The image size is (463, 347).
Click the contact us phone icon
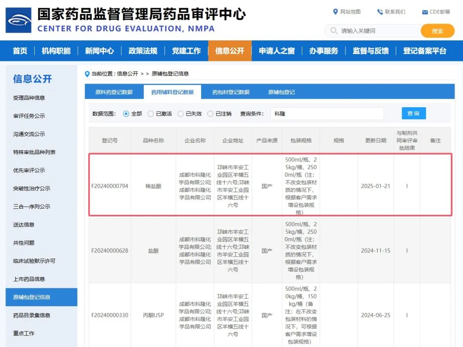(x=380, y=12)
